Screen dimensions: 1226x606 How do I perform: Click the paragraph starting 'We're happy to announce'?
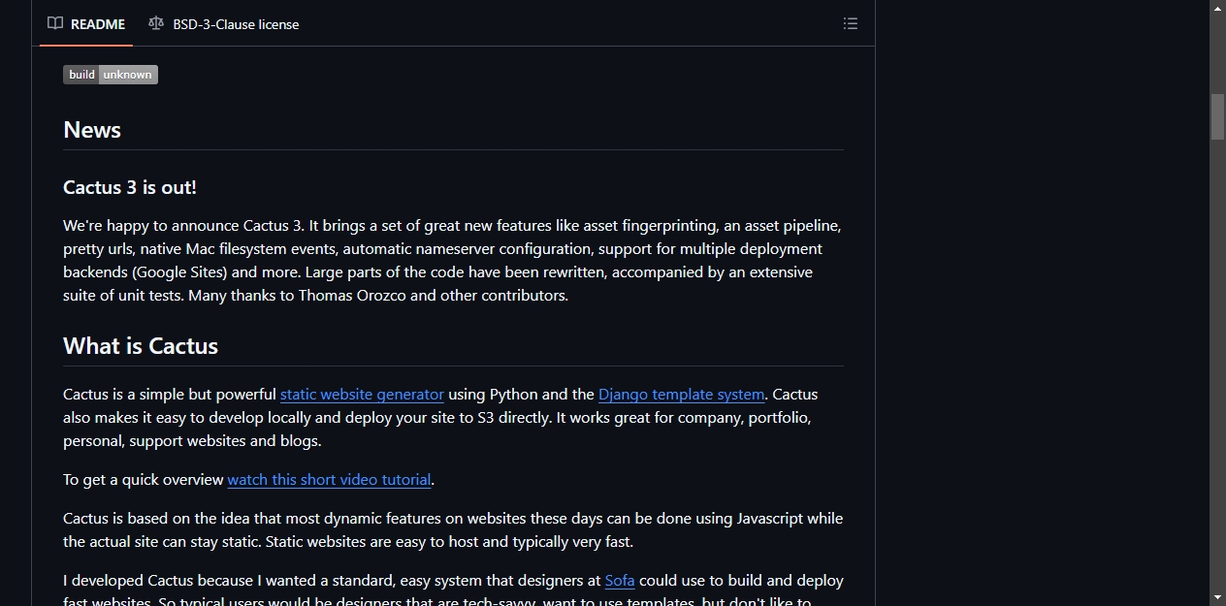[x=453, y=260]
